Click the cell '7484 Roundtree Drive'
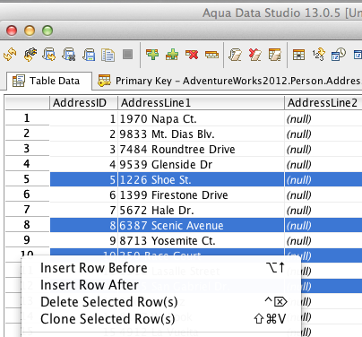The width and height of the screenshot is (362, 337). click(201, 150)
